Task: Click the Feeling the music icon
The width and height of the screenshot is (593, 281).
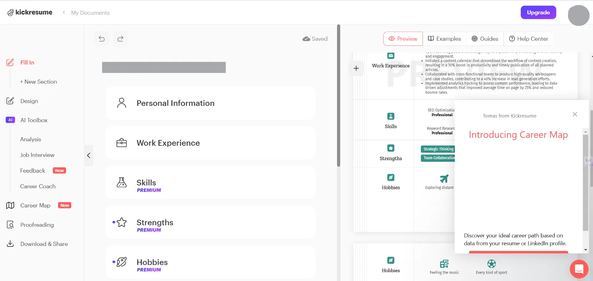Action: pos(444,264)
